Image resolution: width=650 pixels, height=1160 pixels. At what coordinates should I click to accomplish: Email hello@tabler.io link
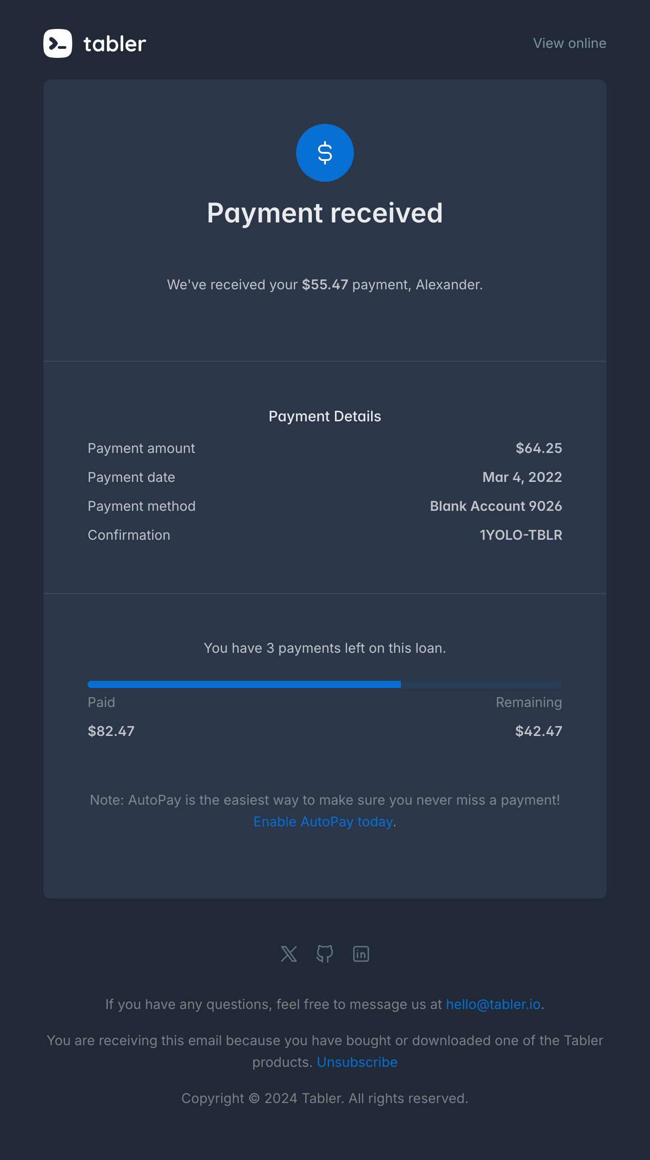pos(493,1004)
